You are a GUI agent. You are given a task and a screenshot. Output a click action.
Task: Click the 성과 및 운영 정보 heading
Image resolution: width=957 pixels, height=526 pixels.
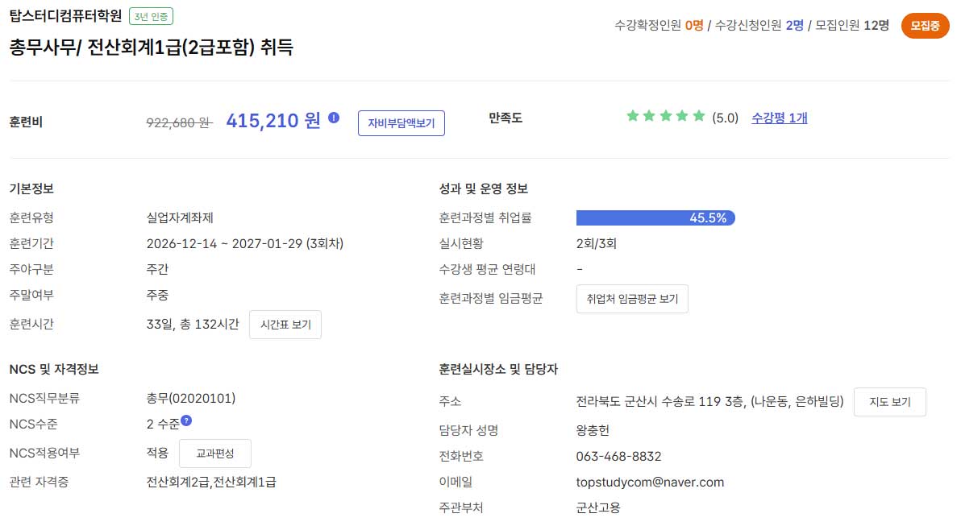click(x=484, y=188)
